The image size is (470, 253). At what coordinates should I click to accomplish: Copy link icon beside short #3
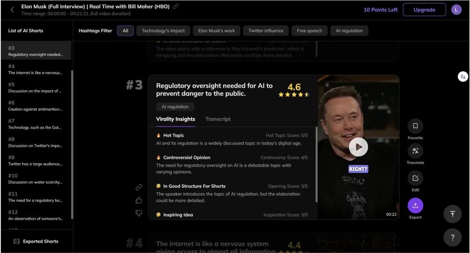click(139, 187)
